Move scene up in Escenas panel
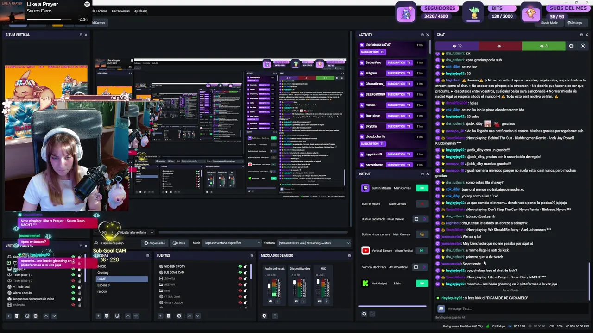 tap(128, 316)
